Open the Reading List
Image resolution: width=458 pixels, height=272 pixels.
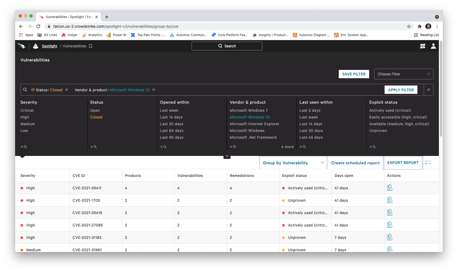pos(426,35)
